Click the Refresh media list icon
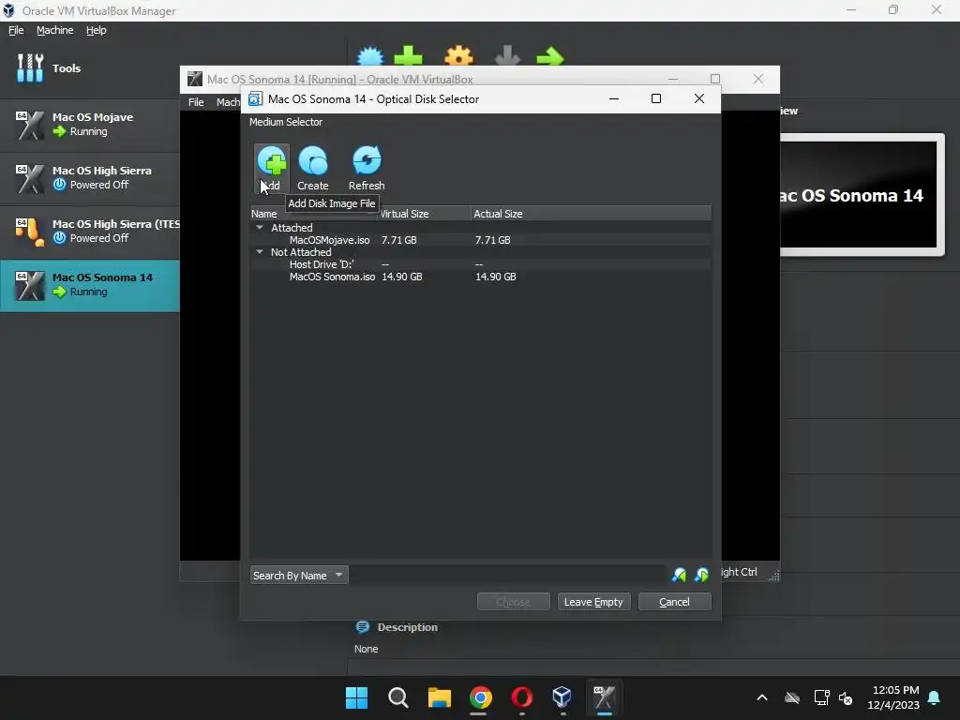This screenshot has width=960, height=720. pos(367,169)
